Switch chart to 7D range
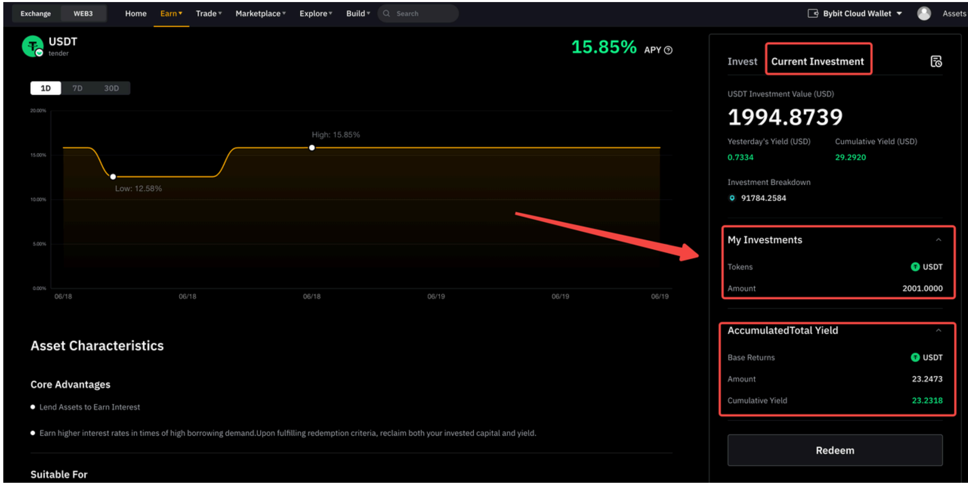 click(x=77, y=88)
